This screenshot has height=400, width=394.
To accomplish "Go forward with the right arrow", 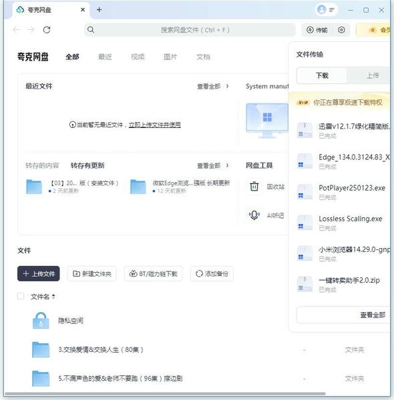I will point(31,30).
